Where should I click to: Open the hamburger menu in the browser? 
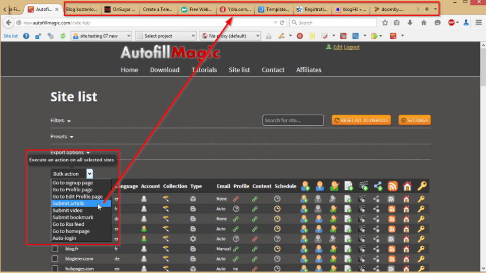479,23
